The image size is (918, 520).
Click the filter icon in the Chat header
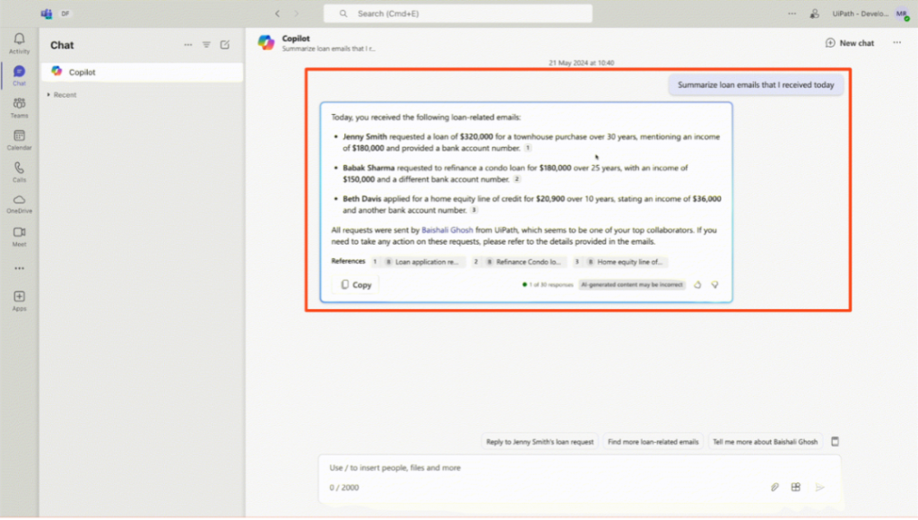(x=206, y=45)
